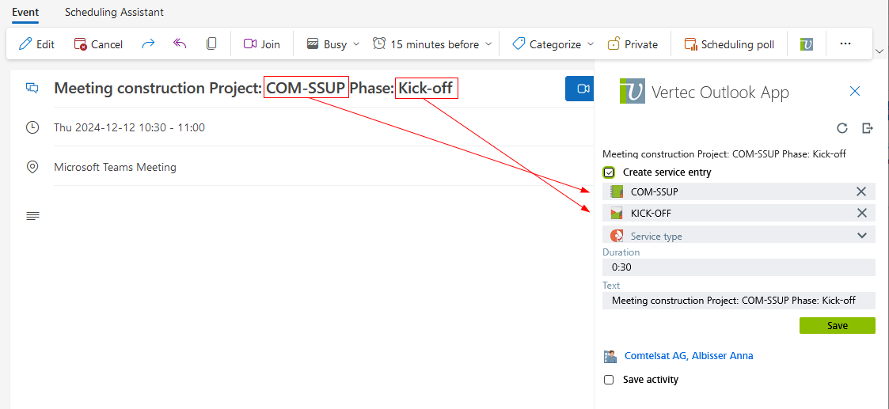
Task: Remove the COM-SSUP project selection
Action: 861,191
